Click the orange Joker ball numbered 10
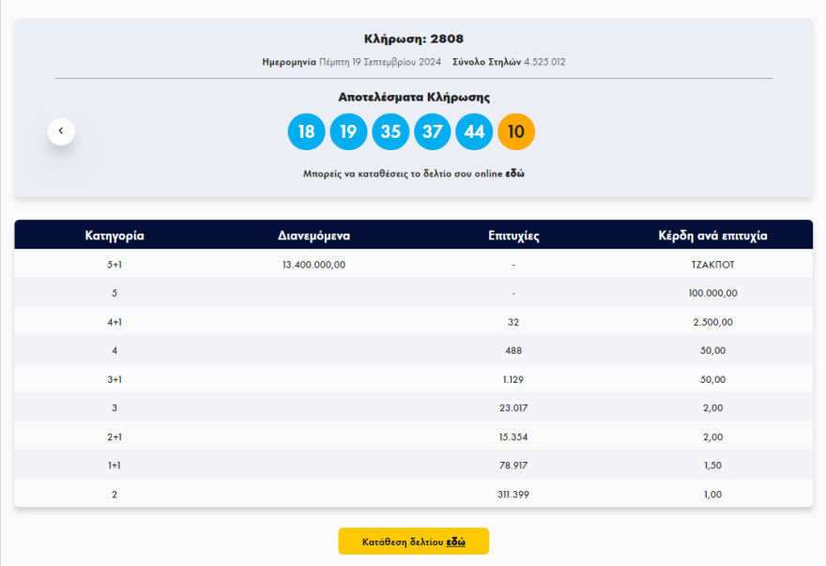 [516, 131]
